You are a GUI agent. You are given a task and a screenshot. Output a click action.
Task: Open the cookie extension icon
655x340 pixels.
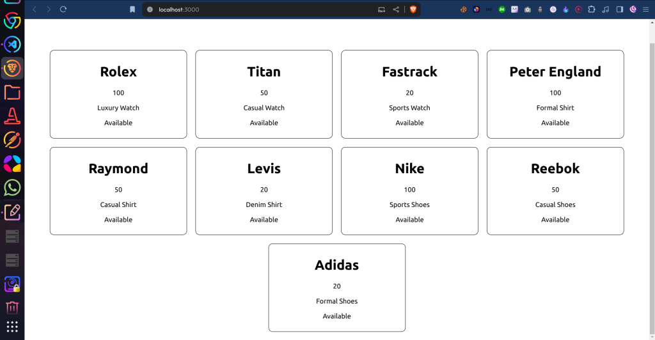(x=463, y=9)
